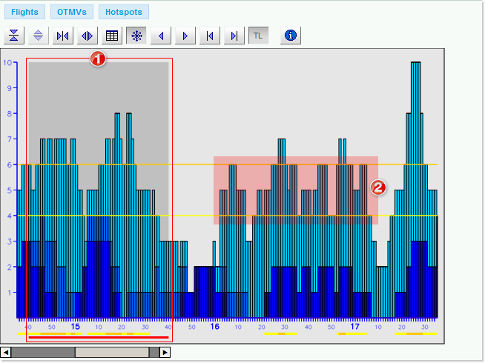Click the Hotspots button

click(x=123, y=12)
